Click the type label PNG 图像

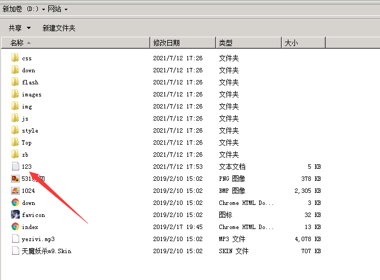(232, 179)
